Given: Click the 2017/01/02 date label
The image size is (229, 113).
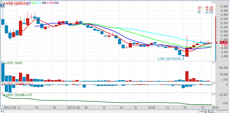Looking at the screenshot, I should click(74, 108).
